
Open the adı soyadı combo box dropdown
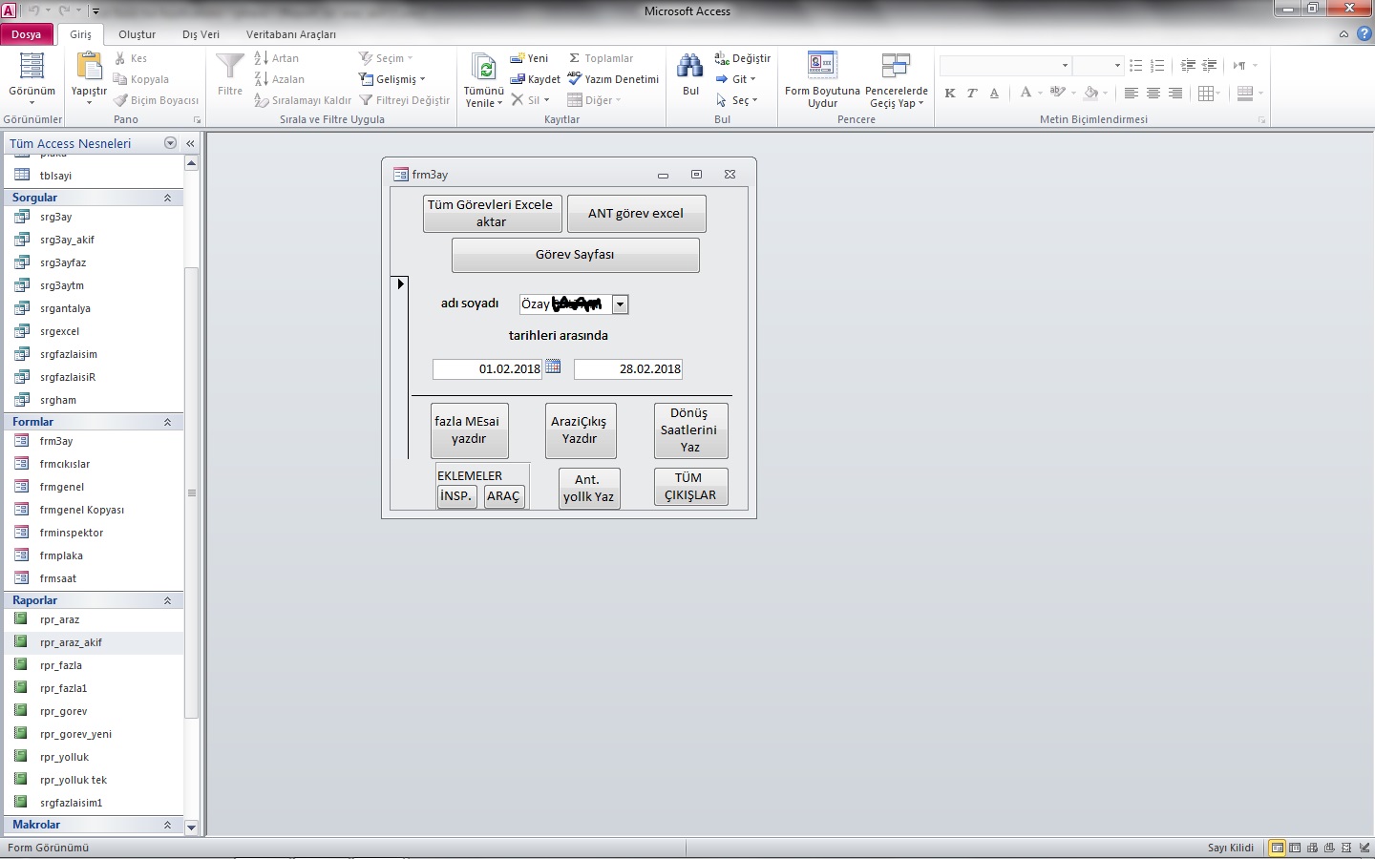point(620,304)
